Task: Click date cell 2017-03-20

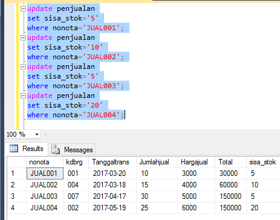Action: (112, 173)
